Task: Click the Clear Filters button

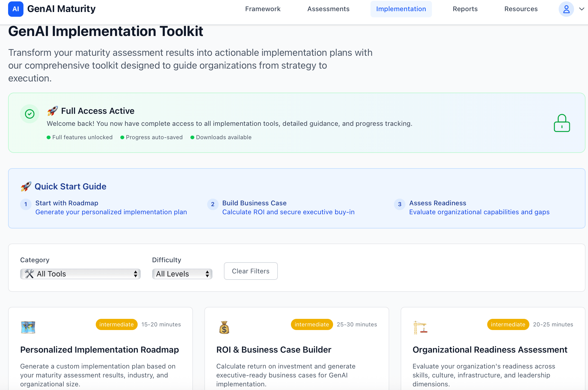Action: point(250,271)
